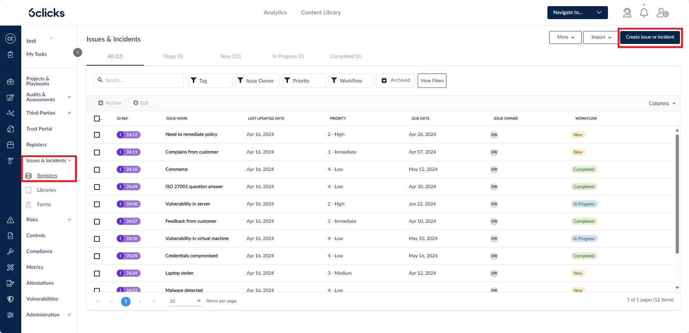Open the Items per page dropdown
689x333 pixels.
coord(185,301)
